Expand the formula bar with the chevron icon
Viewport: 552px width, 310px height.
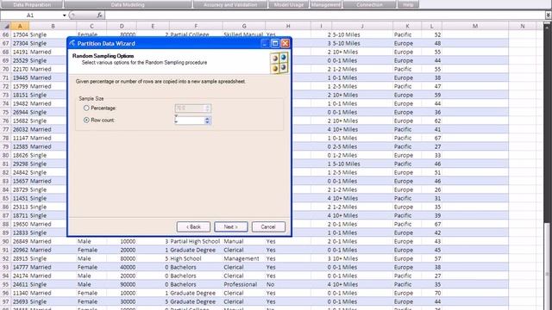[x=549, y=15]
